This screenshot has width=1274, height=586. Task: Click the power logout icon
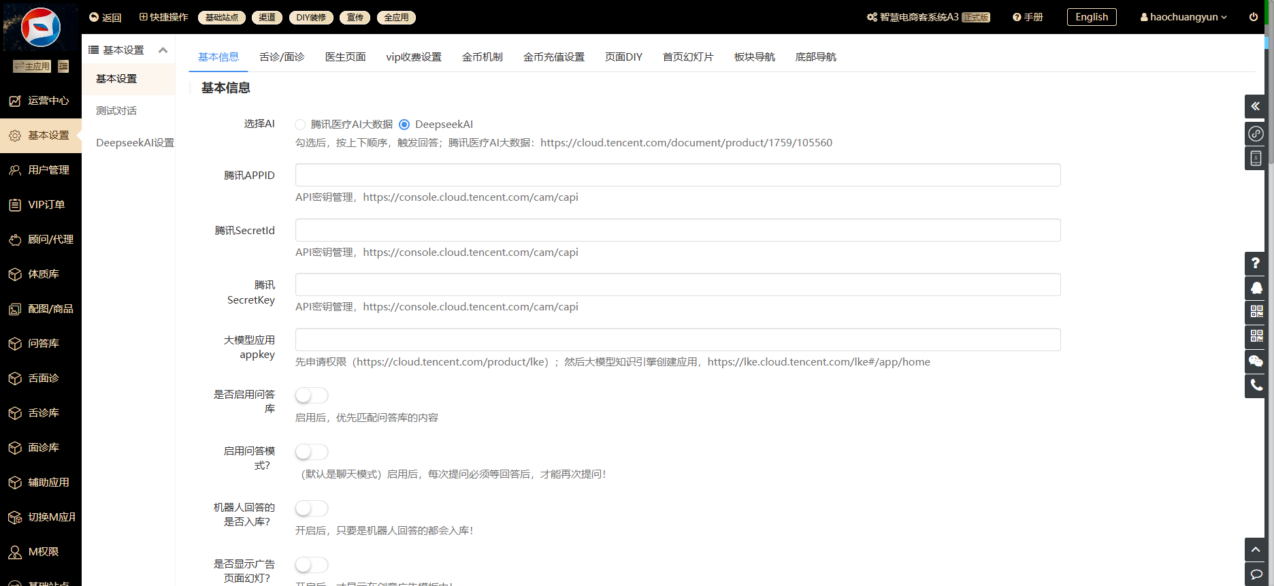click(x=1253, y=17)
